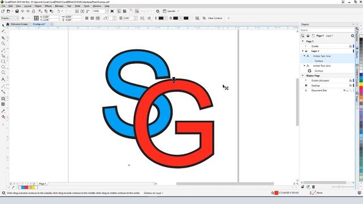This screenshot has height=204, width=363.
Task: Open the File menu
Action: click(x=3, y=6)
